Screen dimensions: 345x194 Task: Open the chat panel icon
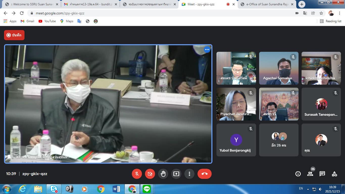pyautogui.click(x=322, y=174)
